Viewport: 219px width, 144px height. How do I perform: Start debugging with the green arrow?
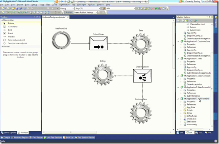point(58,8)
